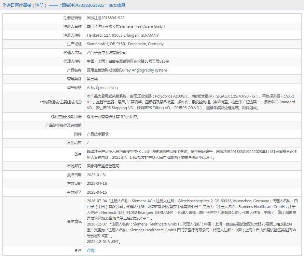Click the header title 进口医疗器械（注册）
304x258 pixels.
[27, 5]
